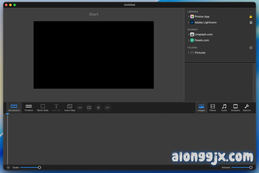This screenshot has height=173, width=259.
Task: Switch to Storyboard view
Action: point(14,108)
